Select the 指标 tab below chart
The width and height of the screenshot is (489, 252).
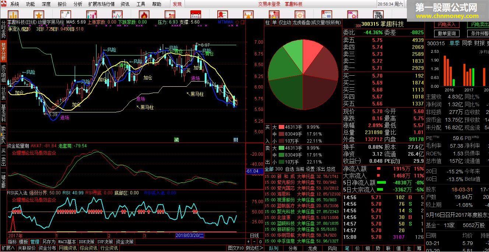pyautogui.click(x=13, y=242)
